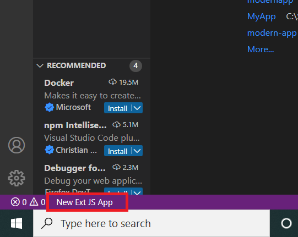Click the Debugger for Firefox download cloud icon

point(116,167)
